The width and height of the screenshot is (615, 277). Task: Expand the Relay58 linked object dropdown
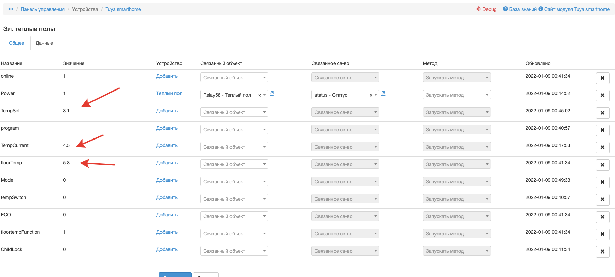point(264,95)
